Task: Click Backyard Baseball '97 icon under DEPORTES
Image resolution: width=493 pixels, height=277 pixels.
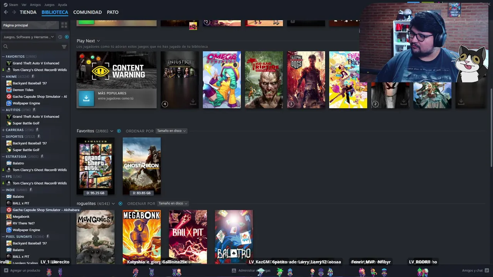Action: coord(9,143)
